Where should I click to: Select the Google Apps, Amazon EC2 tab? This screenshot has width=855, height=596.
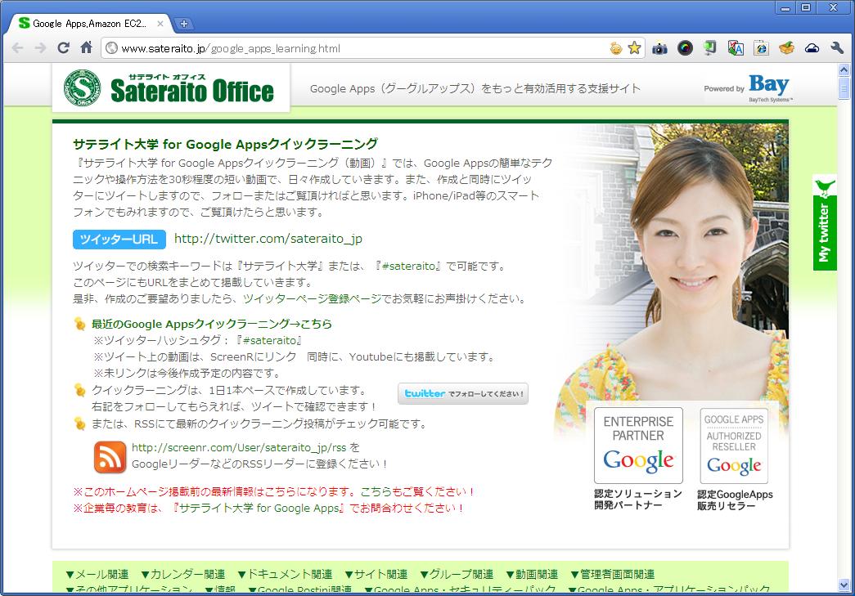coord(88,23)
